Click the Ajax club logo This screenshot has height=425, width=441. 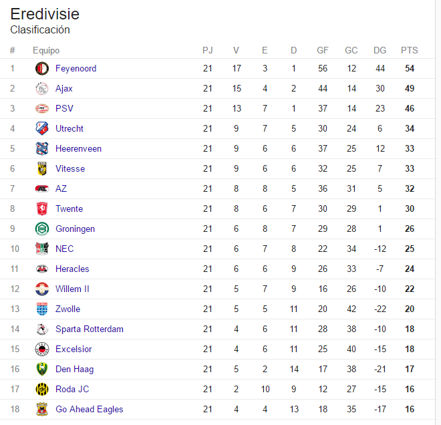[x=42, y=88]
